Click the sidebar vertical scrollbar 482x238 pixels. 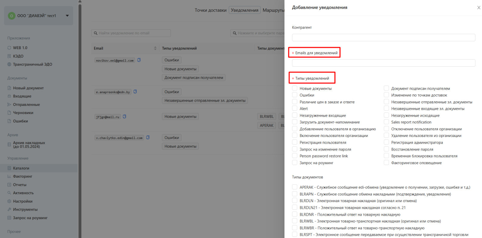pyautogui.click(x=80, y=121)
